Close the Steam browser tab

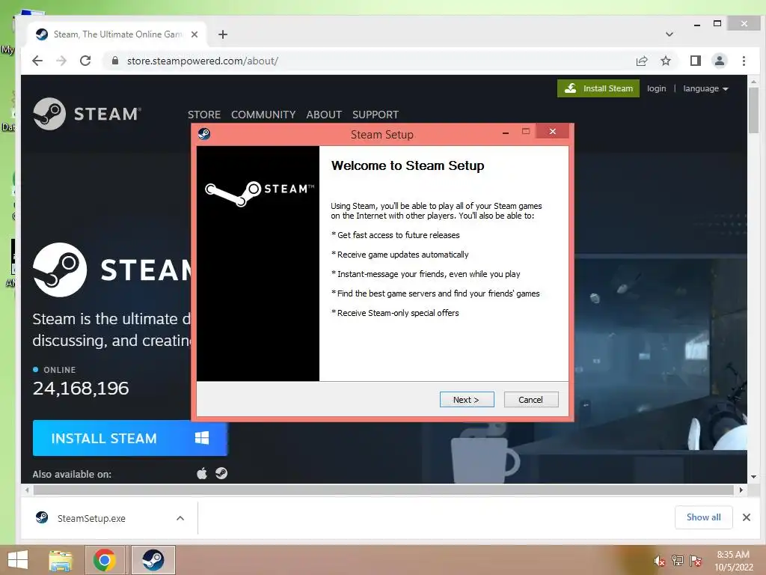click(194, 34)
